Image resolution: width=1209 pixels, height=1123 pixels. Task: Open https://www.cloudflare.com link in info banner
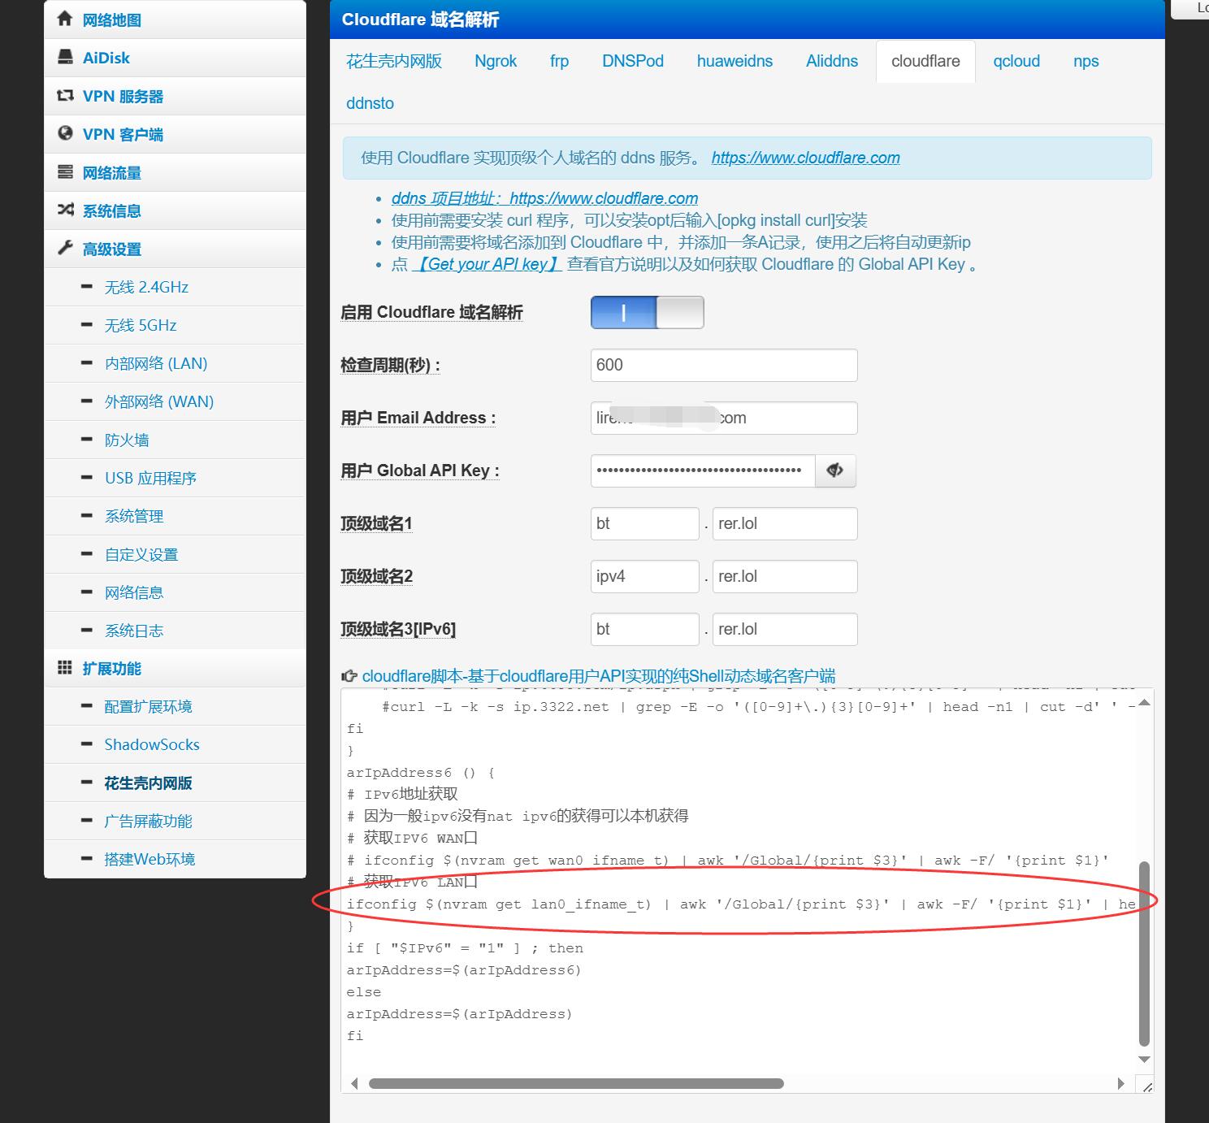click(806, 158)
